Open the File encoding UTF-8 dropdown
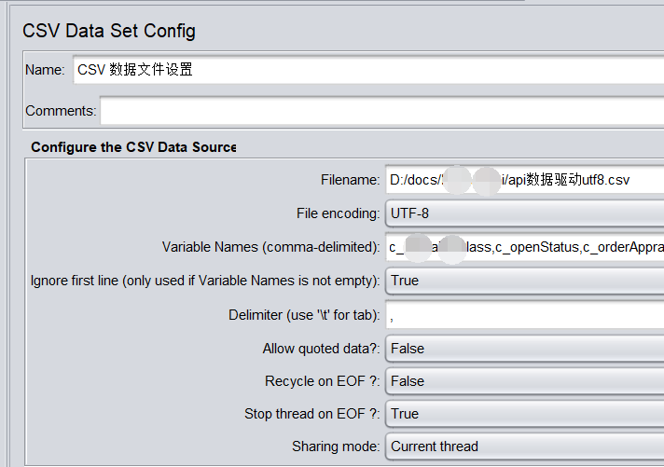 tap(524, 213)
